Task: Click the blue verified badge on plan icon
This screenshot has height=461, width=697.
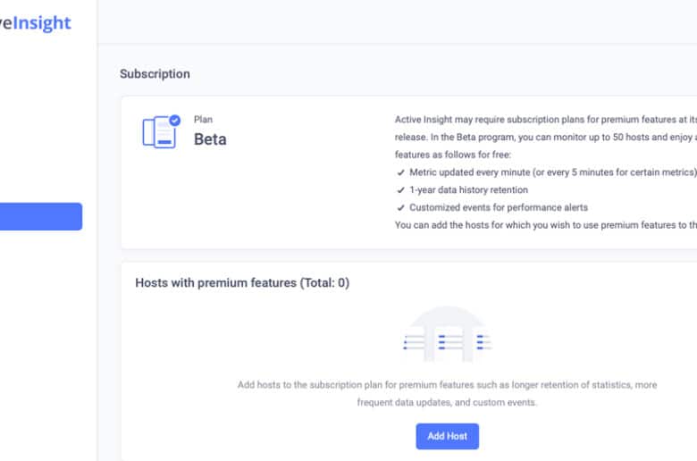Action: [174, 120]
